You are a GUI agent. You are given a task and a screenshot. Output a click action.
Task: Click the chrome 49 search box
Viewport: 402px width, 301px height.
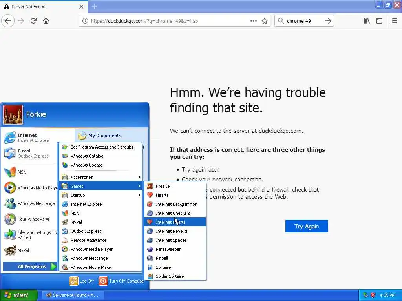coord(304,21)
